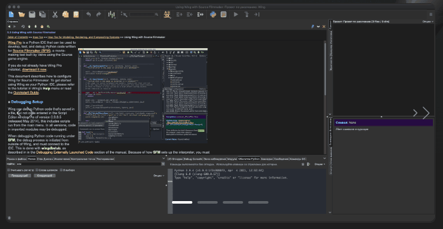Open the Python shell toolbar icon
Viewport: 443px width, 229px height.
(213, 15)
